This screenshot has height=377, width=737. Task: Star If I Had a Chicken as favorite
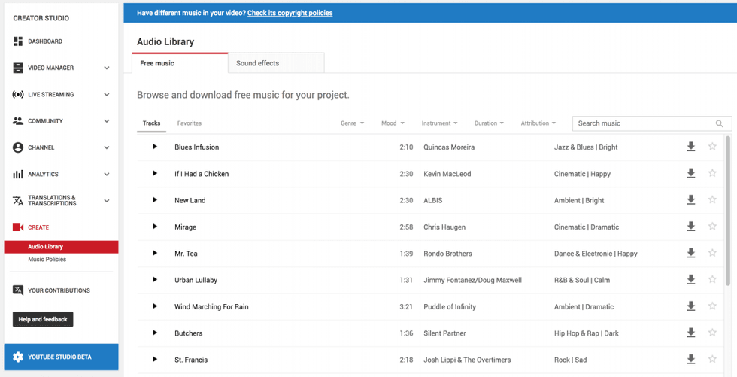coord(712,173)
